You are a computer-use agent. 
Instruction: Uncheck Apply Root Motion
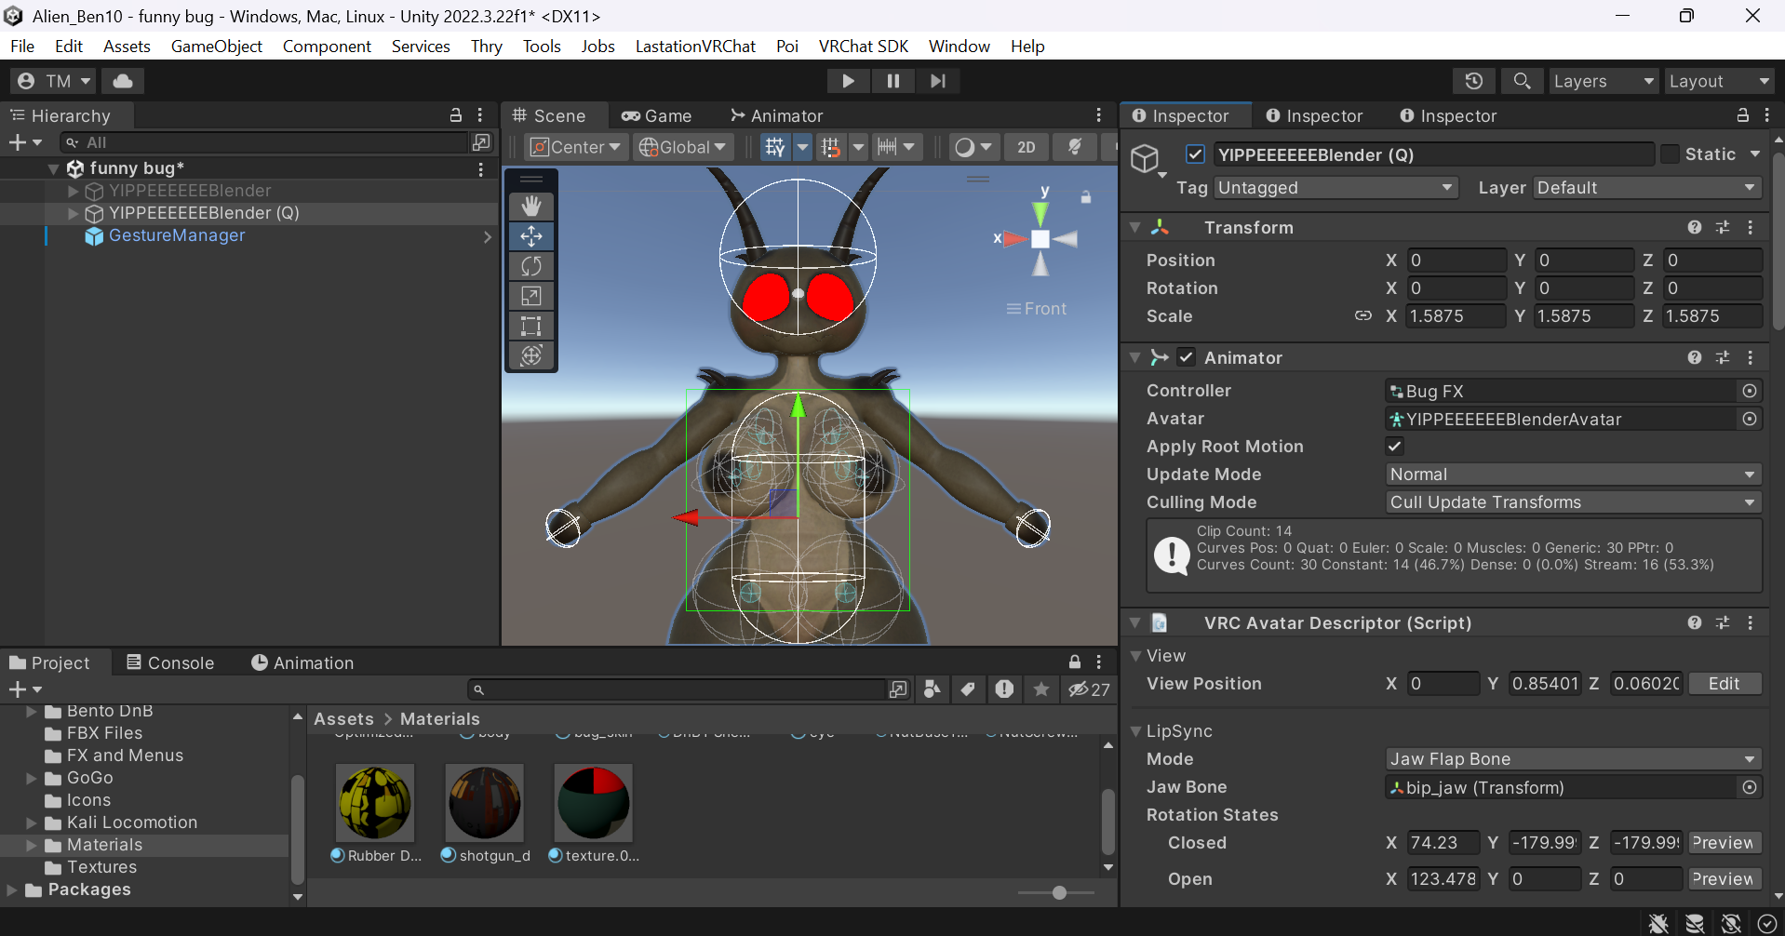point(1394,446)
